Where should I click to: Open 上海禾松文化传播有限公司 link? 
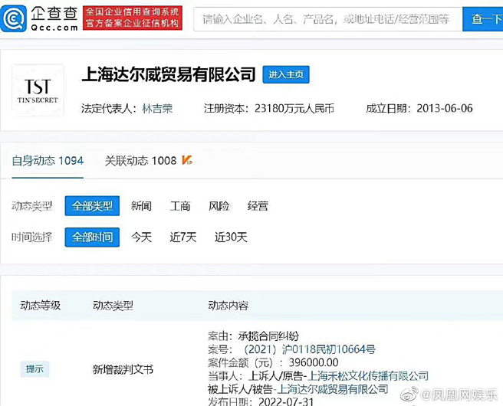pyautogui.click(x=368, y=375)
